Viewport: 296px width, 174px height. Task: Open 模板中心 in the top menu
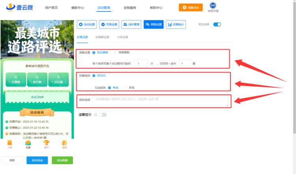click(77, 8)
